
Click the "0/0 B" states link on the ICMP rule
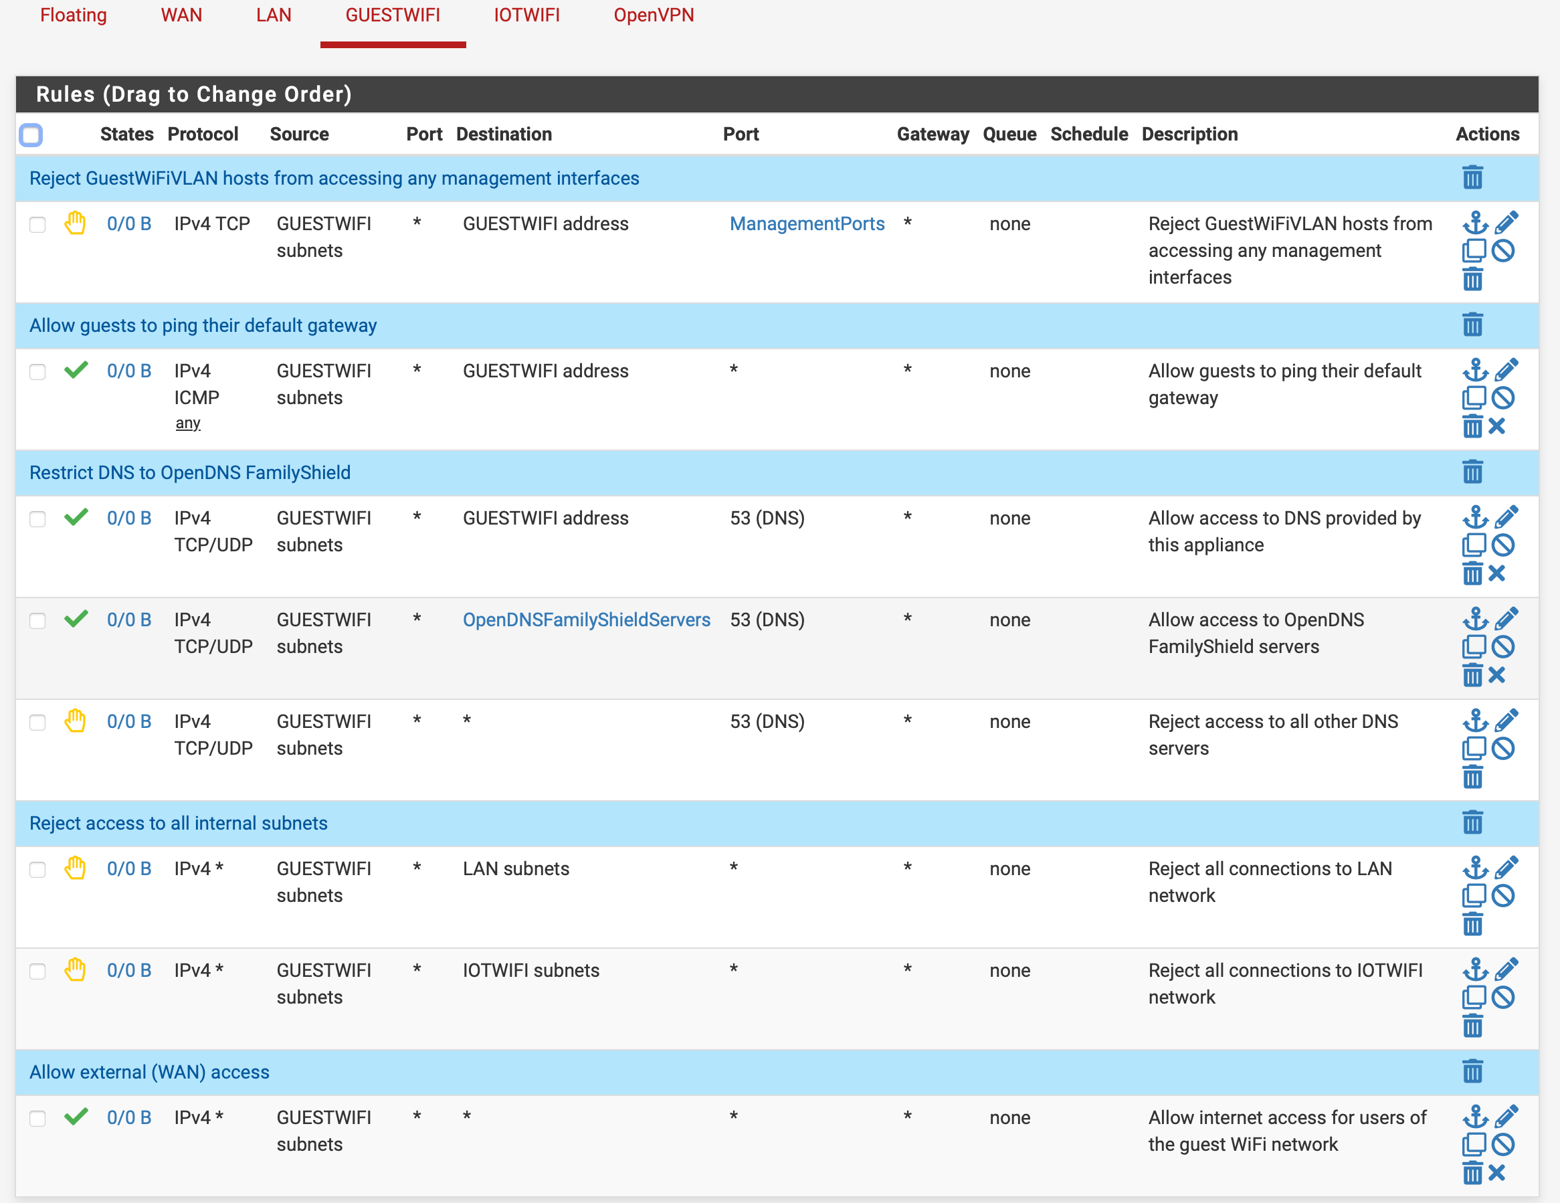pyautogui.click(x=129, y=371)
